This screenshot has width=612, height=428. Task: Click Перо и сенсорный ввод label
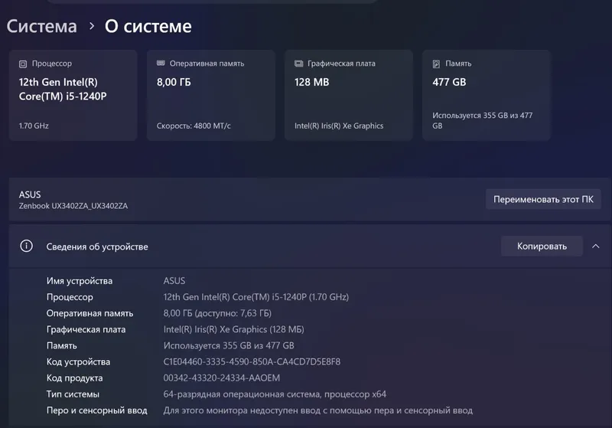(x=97, y=410)
